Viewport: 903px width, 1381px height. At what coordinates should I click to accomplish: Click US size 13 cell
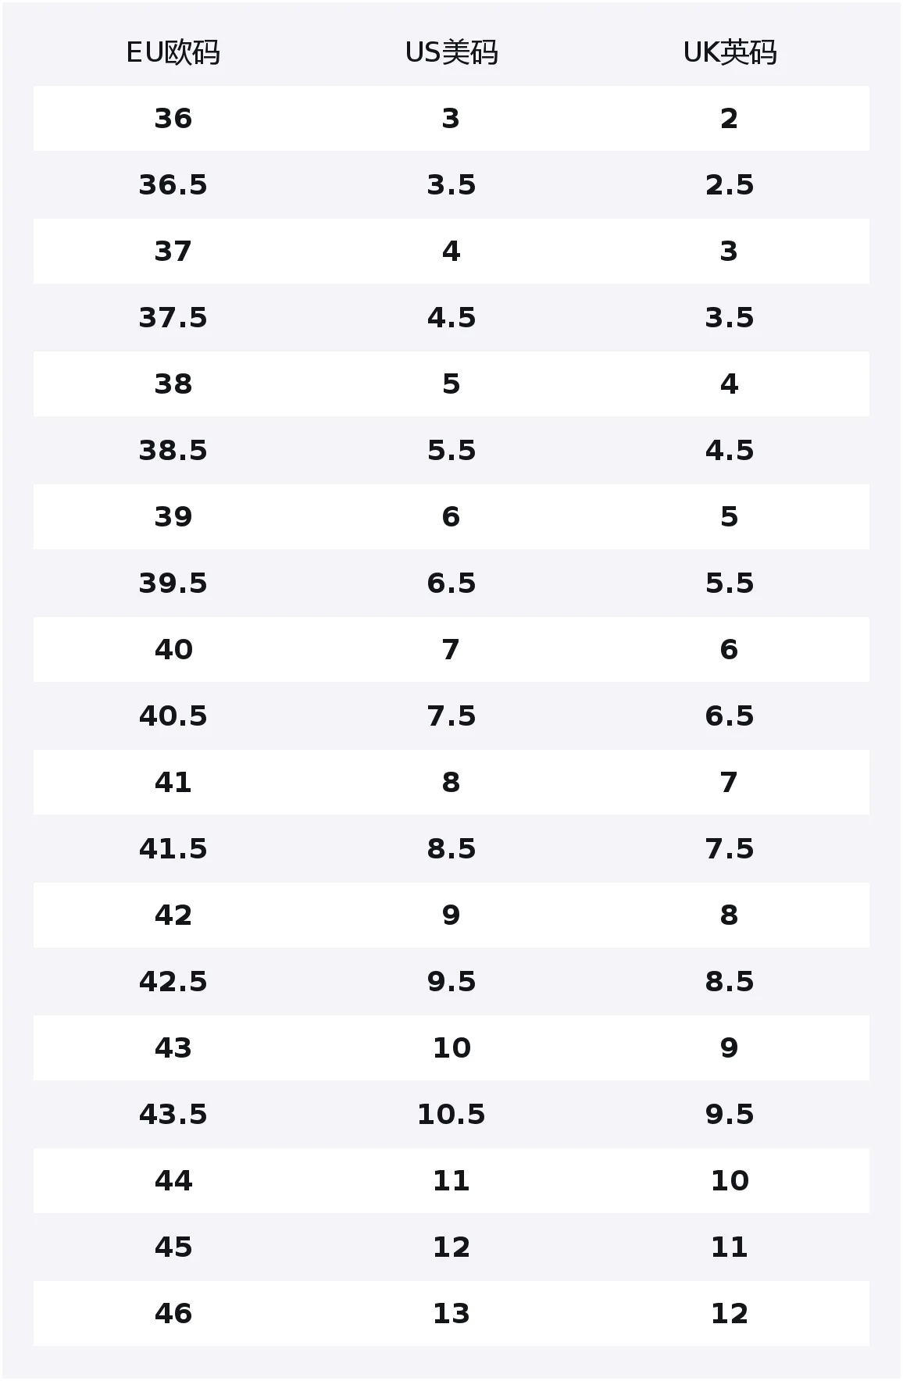451,1314
